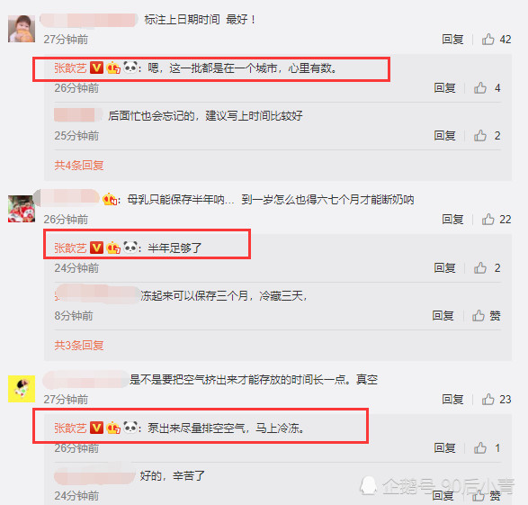Like 张歆艺's reply about 半年足够了
528x505 pixels.
[480, 268]
